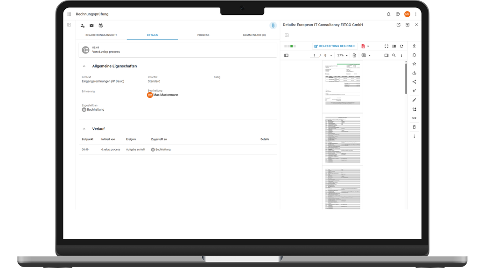Screen dimensions: 478x268
Task: Click the blue paperclip attachment icon
Action: tap(273, 26)
